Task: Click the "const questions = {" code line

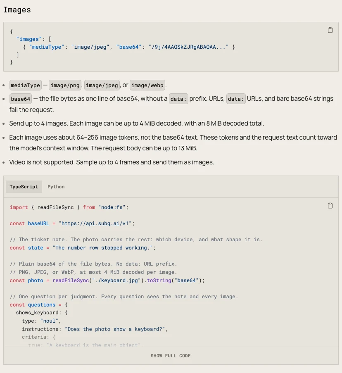Action: coord(38,305)
